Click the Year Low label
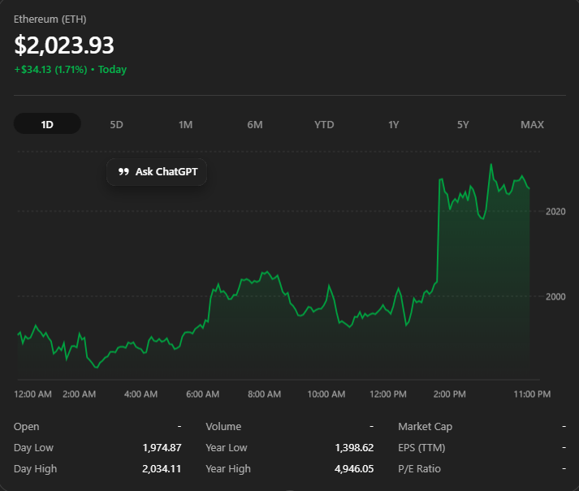This screenshot has height=491, width=579. [x=227, y=448]
